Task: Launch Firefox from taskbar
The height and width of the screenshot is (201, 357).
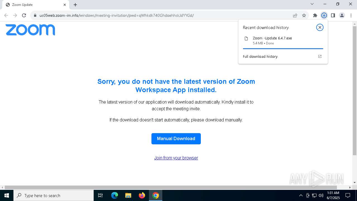Action: click(142, 195)
